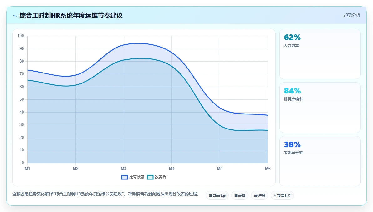Click the 38% 考勤异常率 value
This screenshot has height=212, width=373.
click(292, 144)
